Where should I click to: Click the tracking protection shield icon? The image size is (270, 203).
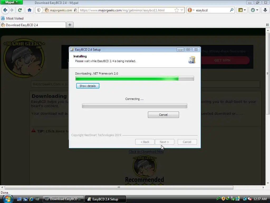coord(39,10)
